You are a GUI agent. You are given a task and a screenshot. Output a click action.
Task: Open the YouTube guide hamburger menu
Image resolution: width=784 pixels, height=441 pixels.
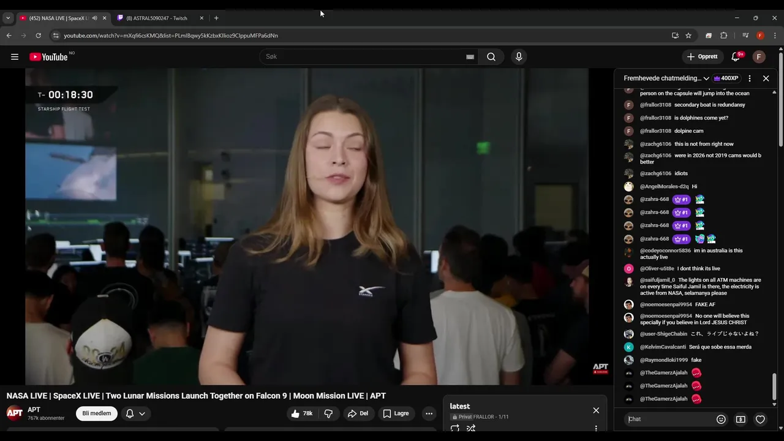pyautogui.click(x=15, y=57)
